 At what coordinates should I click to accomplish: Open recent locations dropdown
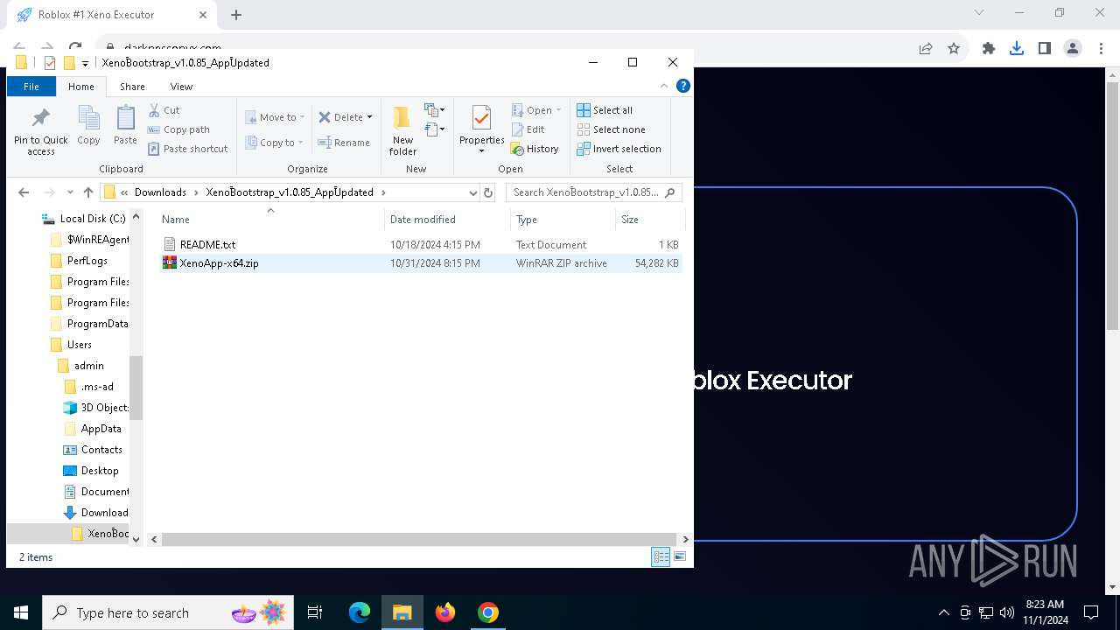pyautogui.click(x=72, y=192)
